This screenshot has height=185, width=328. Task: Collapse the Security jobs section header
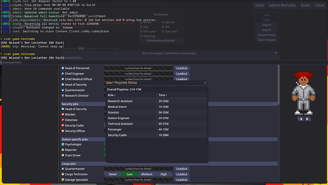[169, 104]
